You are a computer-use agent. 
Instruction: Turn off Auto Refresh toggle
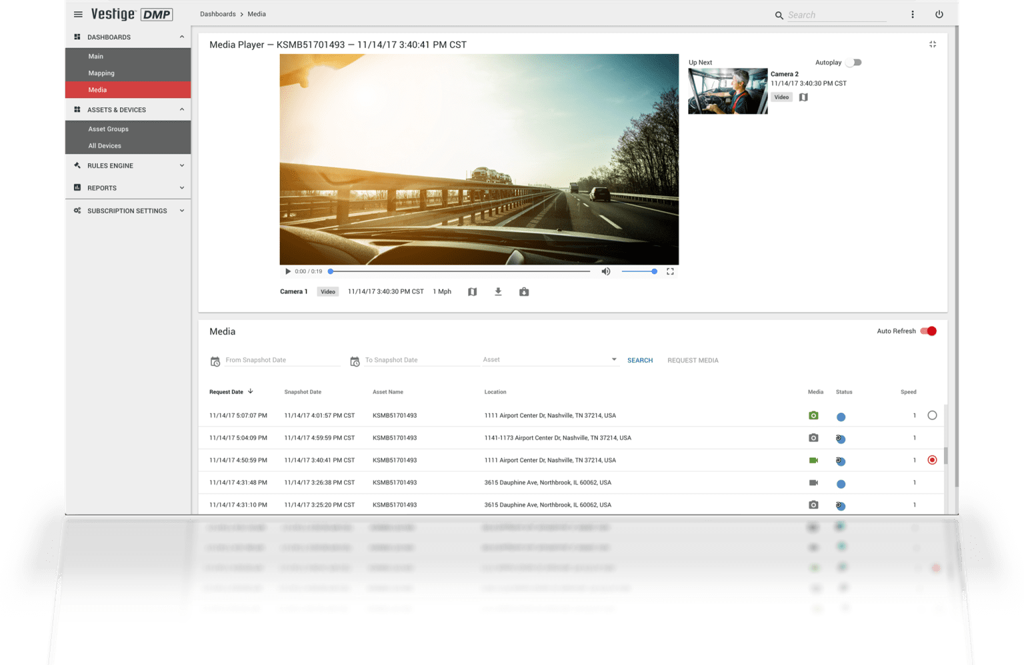coord(929,331)
